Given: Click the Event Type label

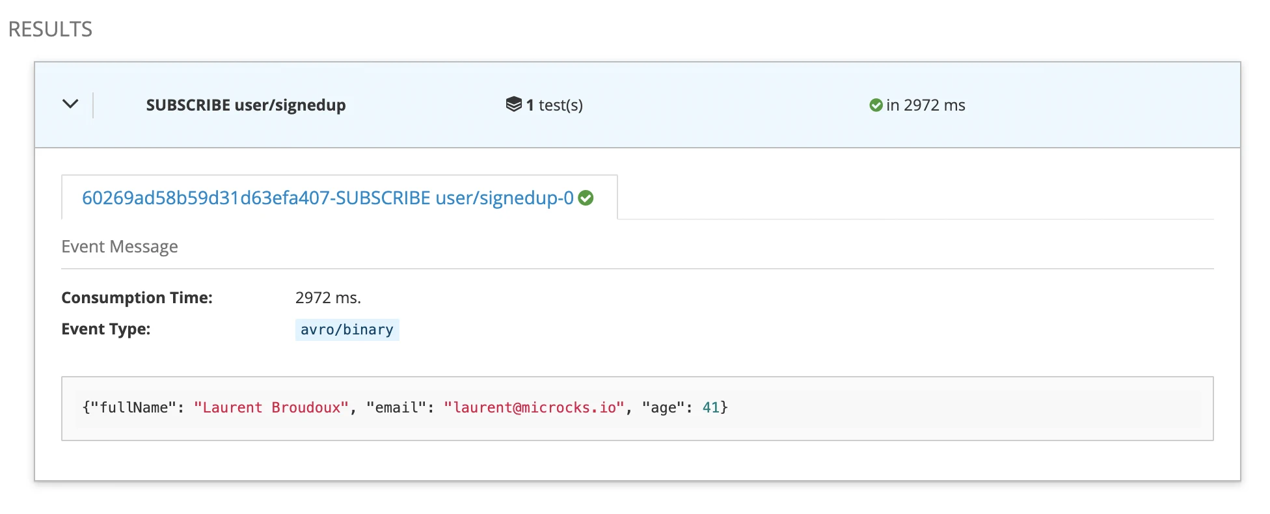Looking at the screenshot, I should click(x=105, y=329).
